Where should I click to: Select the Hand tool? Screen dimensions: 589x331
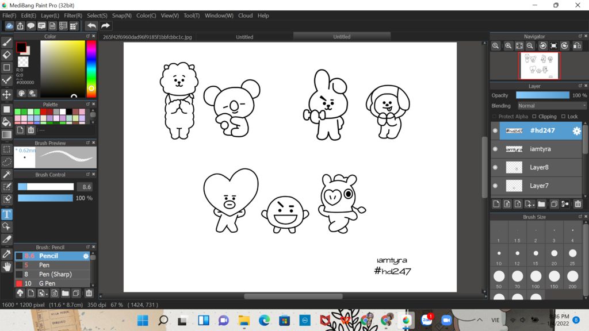point(7,267)
